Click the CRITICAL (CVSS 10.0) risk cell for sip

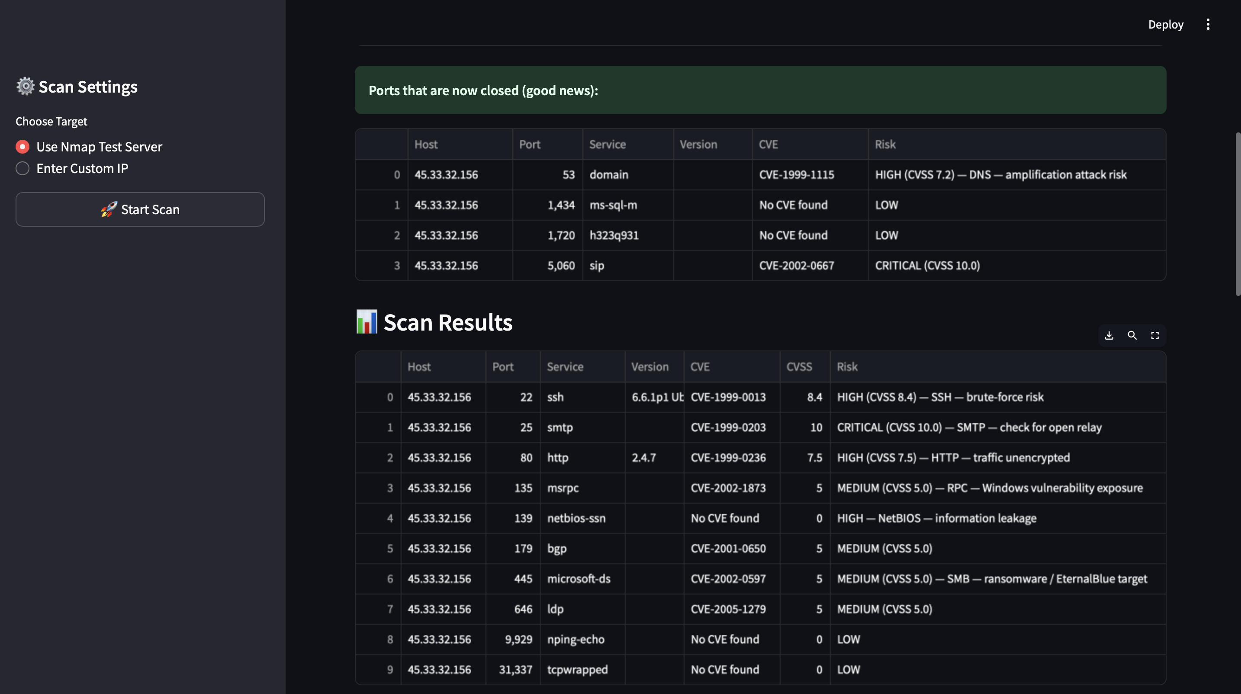[x=1017, y=266]
